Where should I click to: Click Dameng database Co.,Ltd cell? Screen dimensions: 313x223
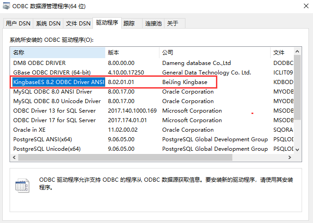[x=196, y=63]
